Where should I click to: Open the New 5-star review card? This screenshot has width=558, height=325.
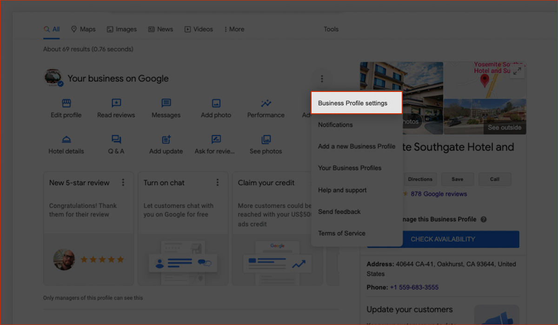tap(88, 228)
